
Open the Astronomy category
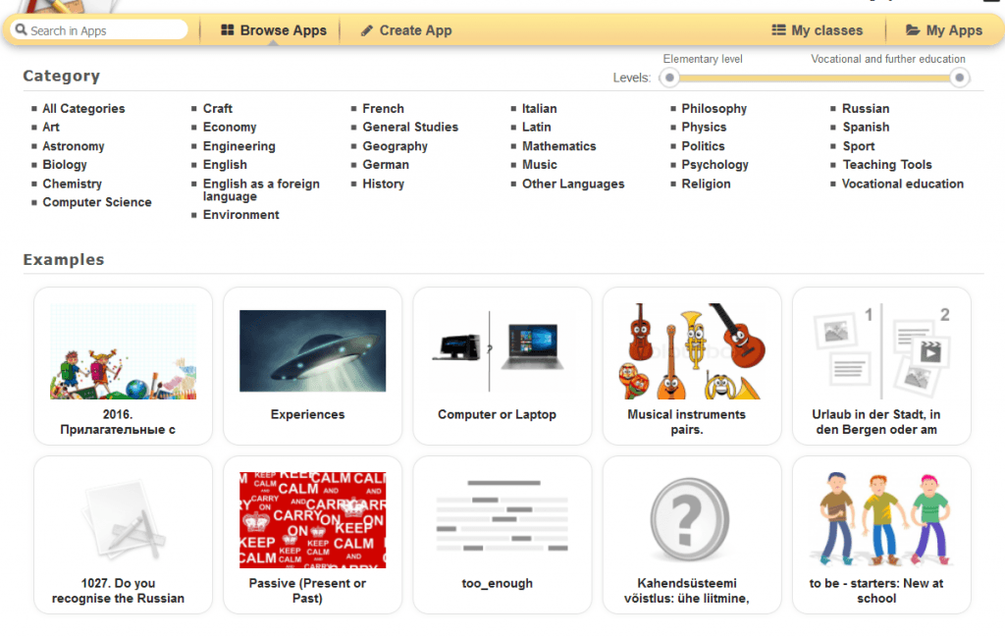coord(74,146)
